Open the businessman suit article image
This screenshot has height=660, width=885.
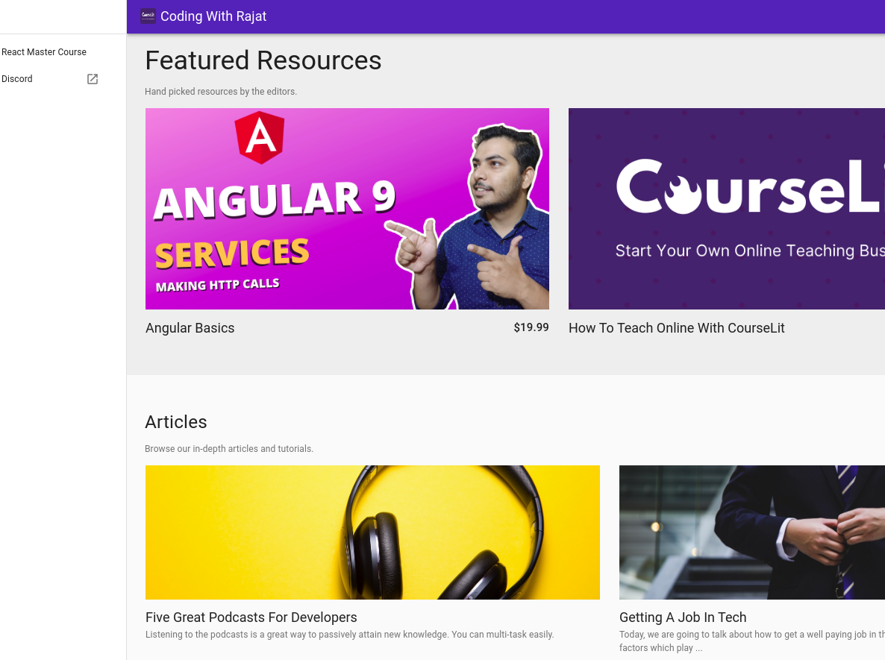coord(751,532)
